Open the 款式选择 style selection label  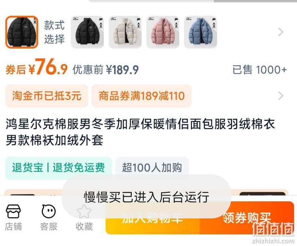click(x=54, y=32)
